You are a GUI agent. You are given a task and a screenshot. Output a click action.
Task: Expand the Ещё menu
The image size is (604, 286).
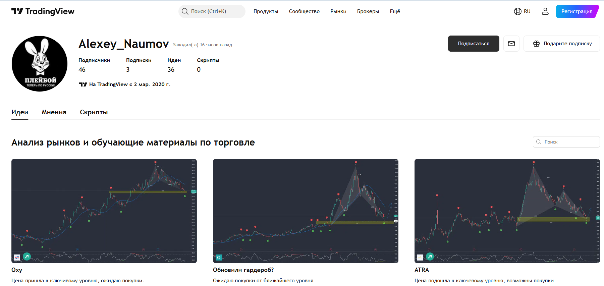(x=395, y=11)
